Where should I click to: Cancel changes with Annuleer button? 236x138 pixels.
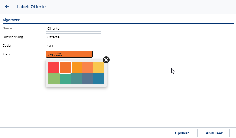214,133
